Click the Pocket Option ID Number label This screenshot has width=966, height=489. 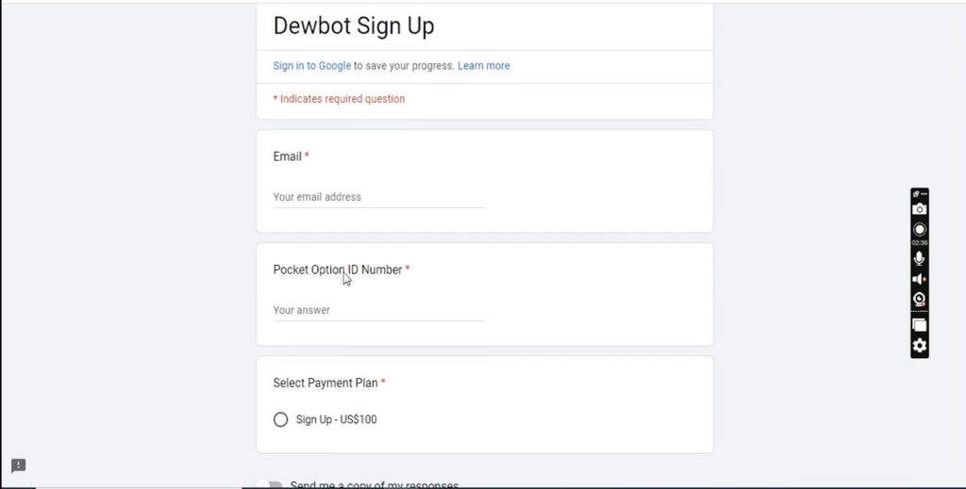click(337, 269)
